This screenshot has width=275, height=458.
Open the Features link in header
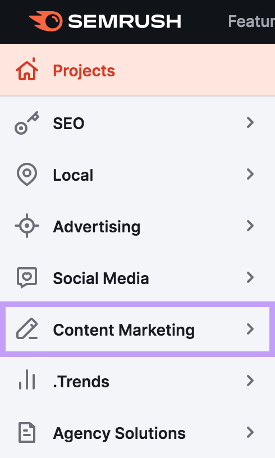click(x=251, y=21)
